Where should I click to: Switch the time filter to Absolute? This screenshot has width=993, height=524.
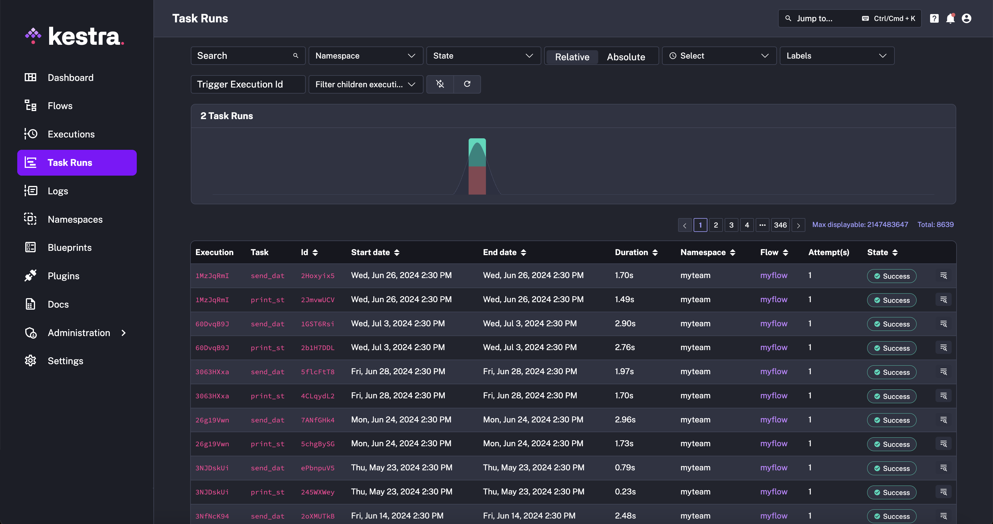coord(626,57)
